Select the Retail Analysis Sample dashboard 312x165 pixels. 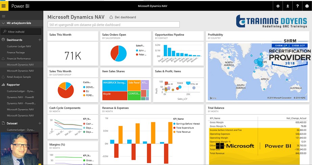point(19,77)
